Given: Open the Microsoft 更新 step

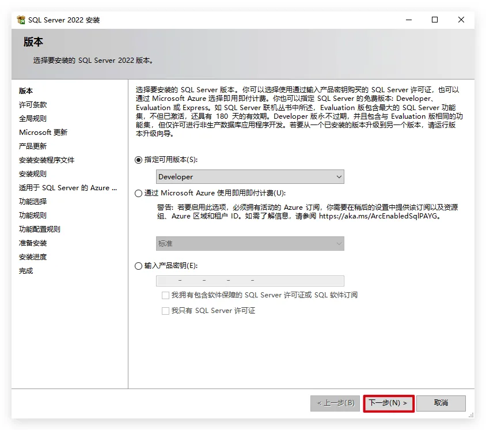Looking at the screenshot, I should (43, 133).
